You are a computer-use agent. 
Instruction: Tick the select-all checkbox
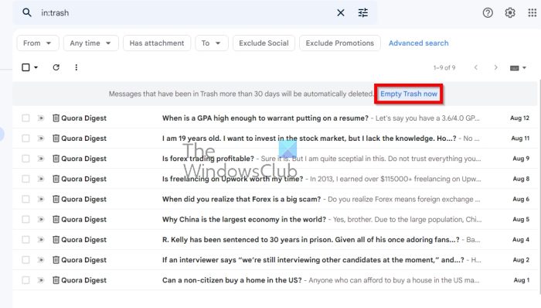click(x=26, y=67)
